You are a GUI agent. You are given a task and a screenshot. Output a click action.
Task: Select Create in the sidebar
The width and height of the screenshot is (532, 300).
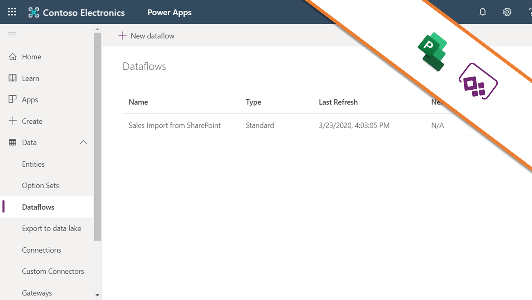(32, 121)
